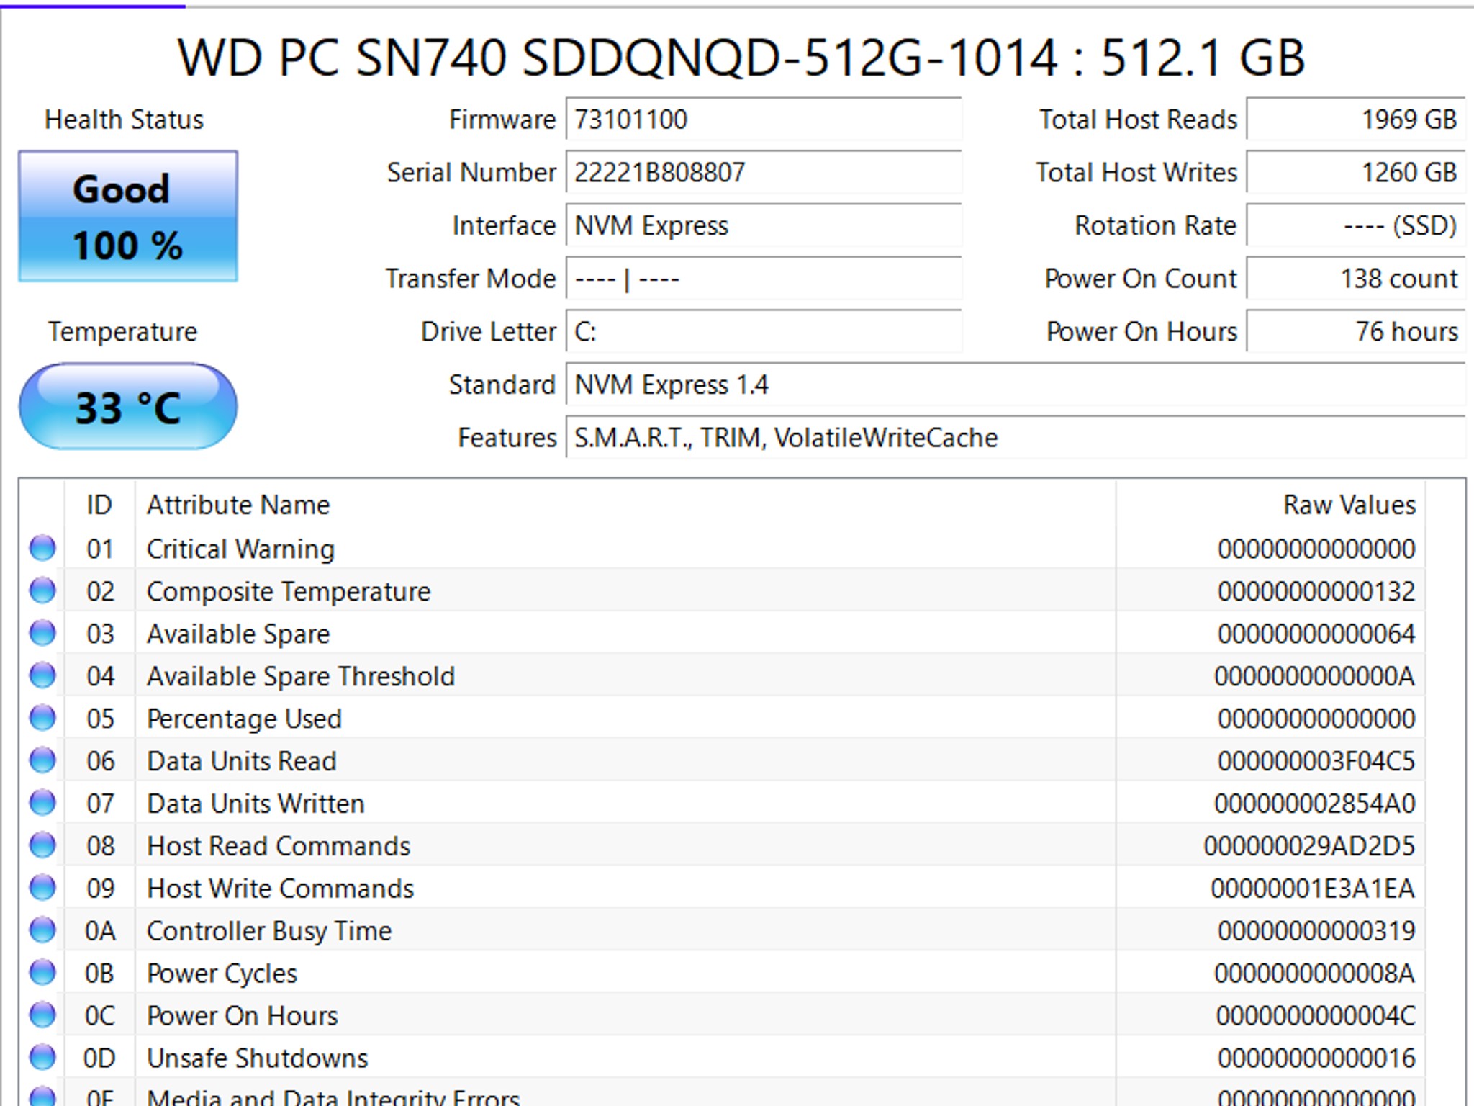Click the status orb for Critical Warning
The width and height of the screenshot is (1474, 1106).
click(42, 548)
